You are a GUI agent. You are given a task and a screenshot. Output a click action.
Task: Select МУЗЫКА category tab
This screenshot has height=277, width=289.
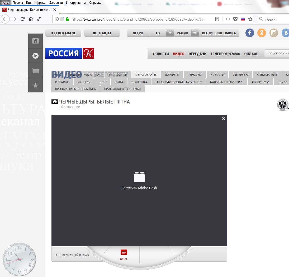pos(83,82)
